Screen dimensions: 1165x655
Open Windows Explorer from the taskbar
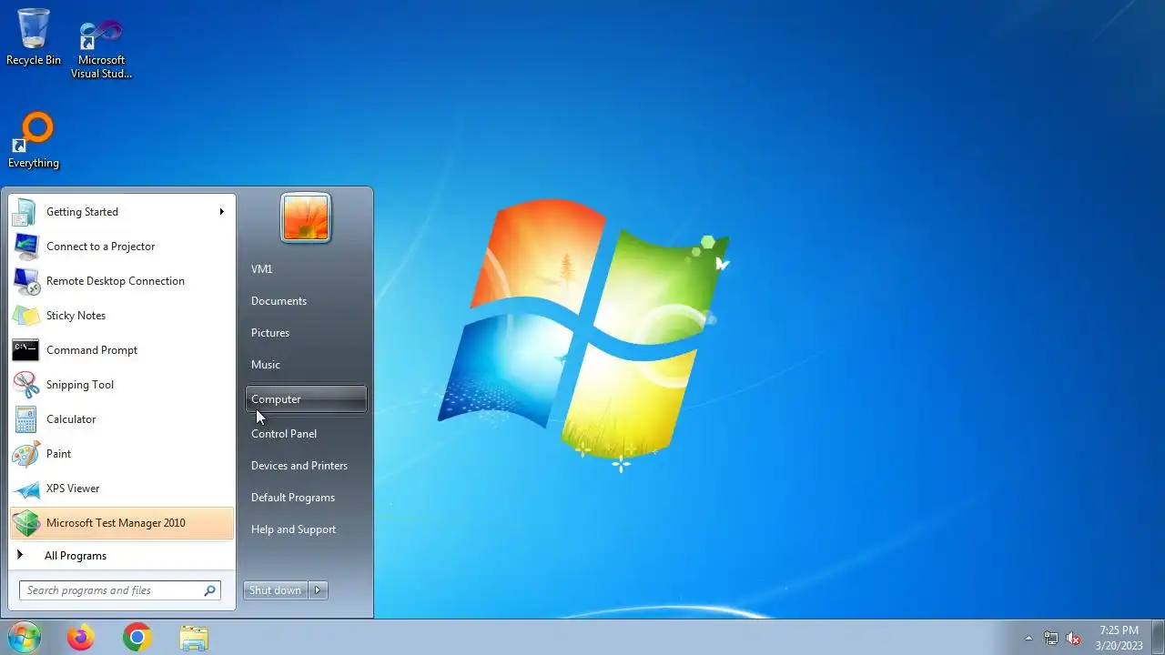pyautogui.click(x=194, y=638)
